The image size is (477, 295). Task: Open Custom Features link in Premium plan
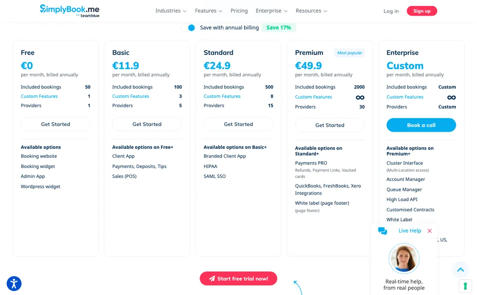314,97
